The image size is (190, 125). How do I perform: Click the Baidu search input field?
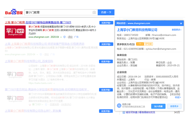(61, 12)
